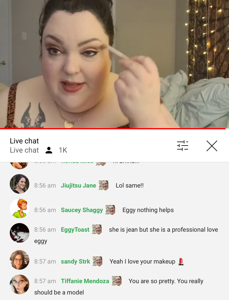Open sandy Strk's profile picture

20,260
